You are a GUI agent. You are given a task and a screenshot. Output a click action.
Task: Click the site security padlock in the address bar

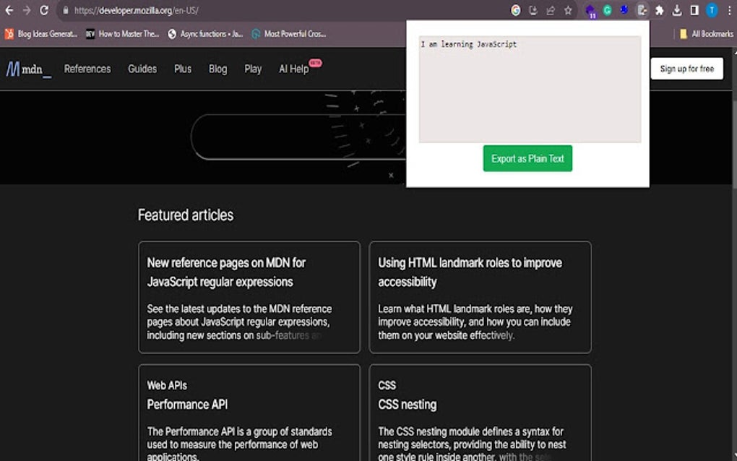pos(64,11)
